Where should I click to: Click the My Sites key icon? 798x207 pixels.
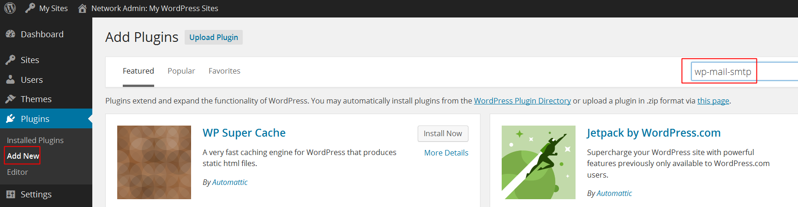(30, 8)
